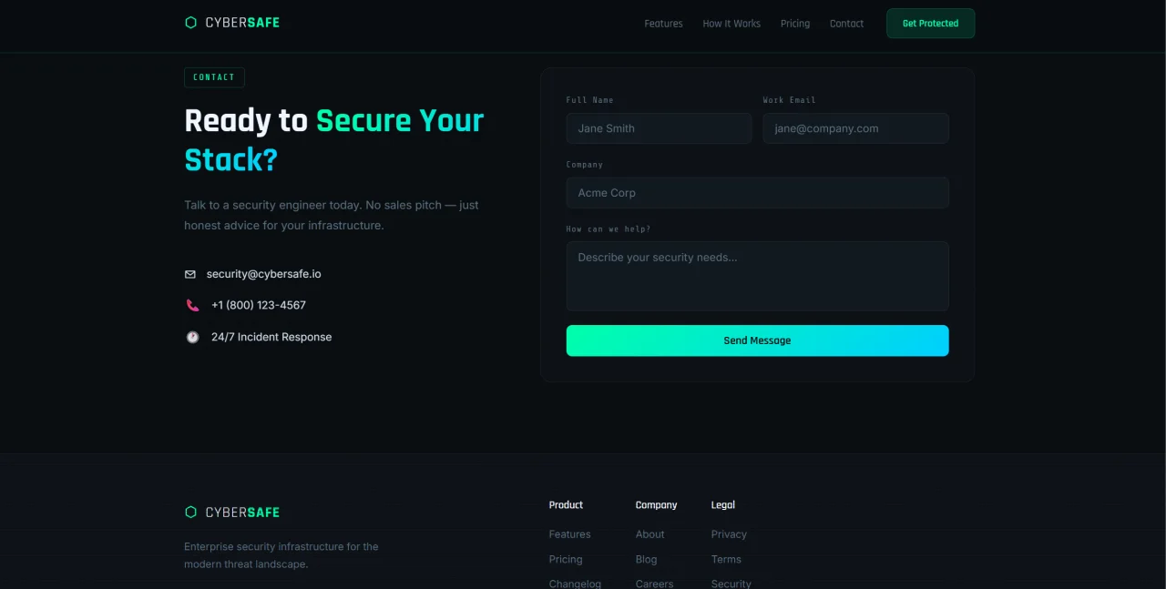Go to How It Works nav item

731,24
